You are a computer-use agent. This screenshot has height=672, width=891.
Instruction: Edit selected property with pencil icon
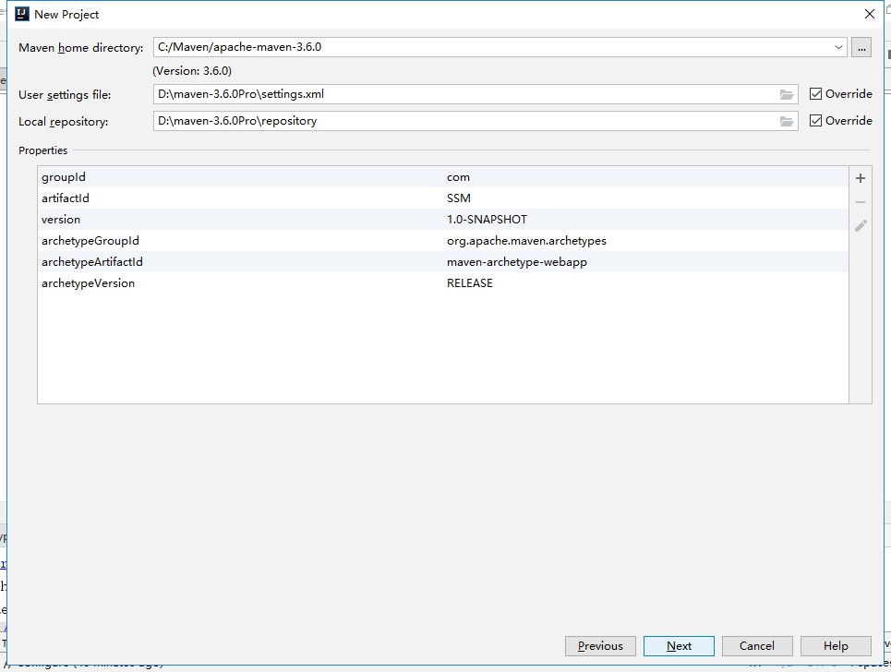861,226
